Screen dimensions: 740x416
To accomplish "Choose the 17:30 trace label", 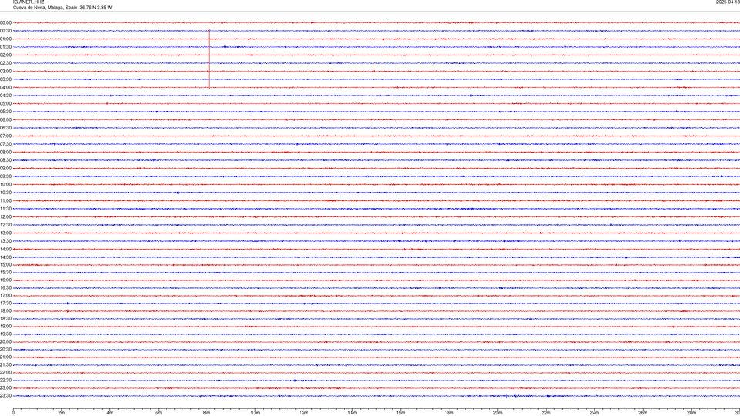I will (5, 304).
